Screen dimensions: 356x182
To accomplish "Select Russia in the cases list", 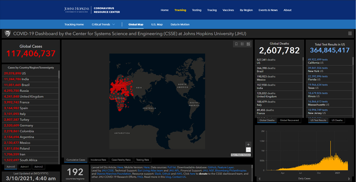I will 30,91.
